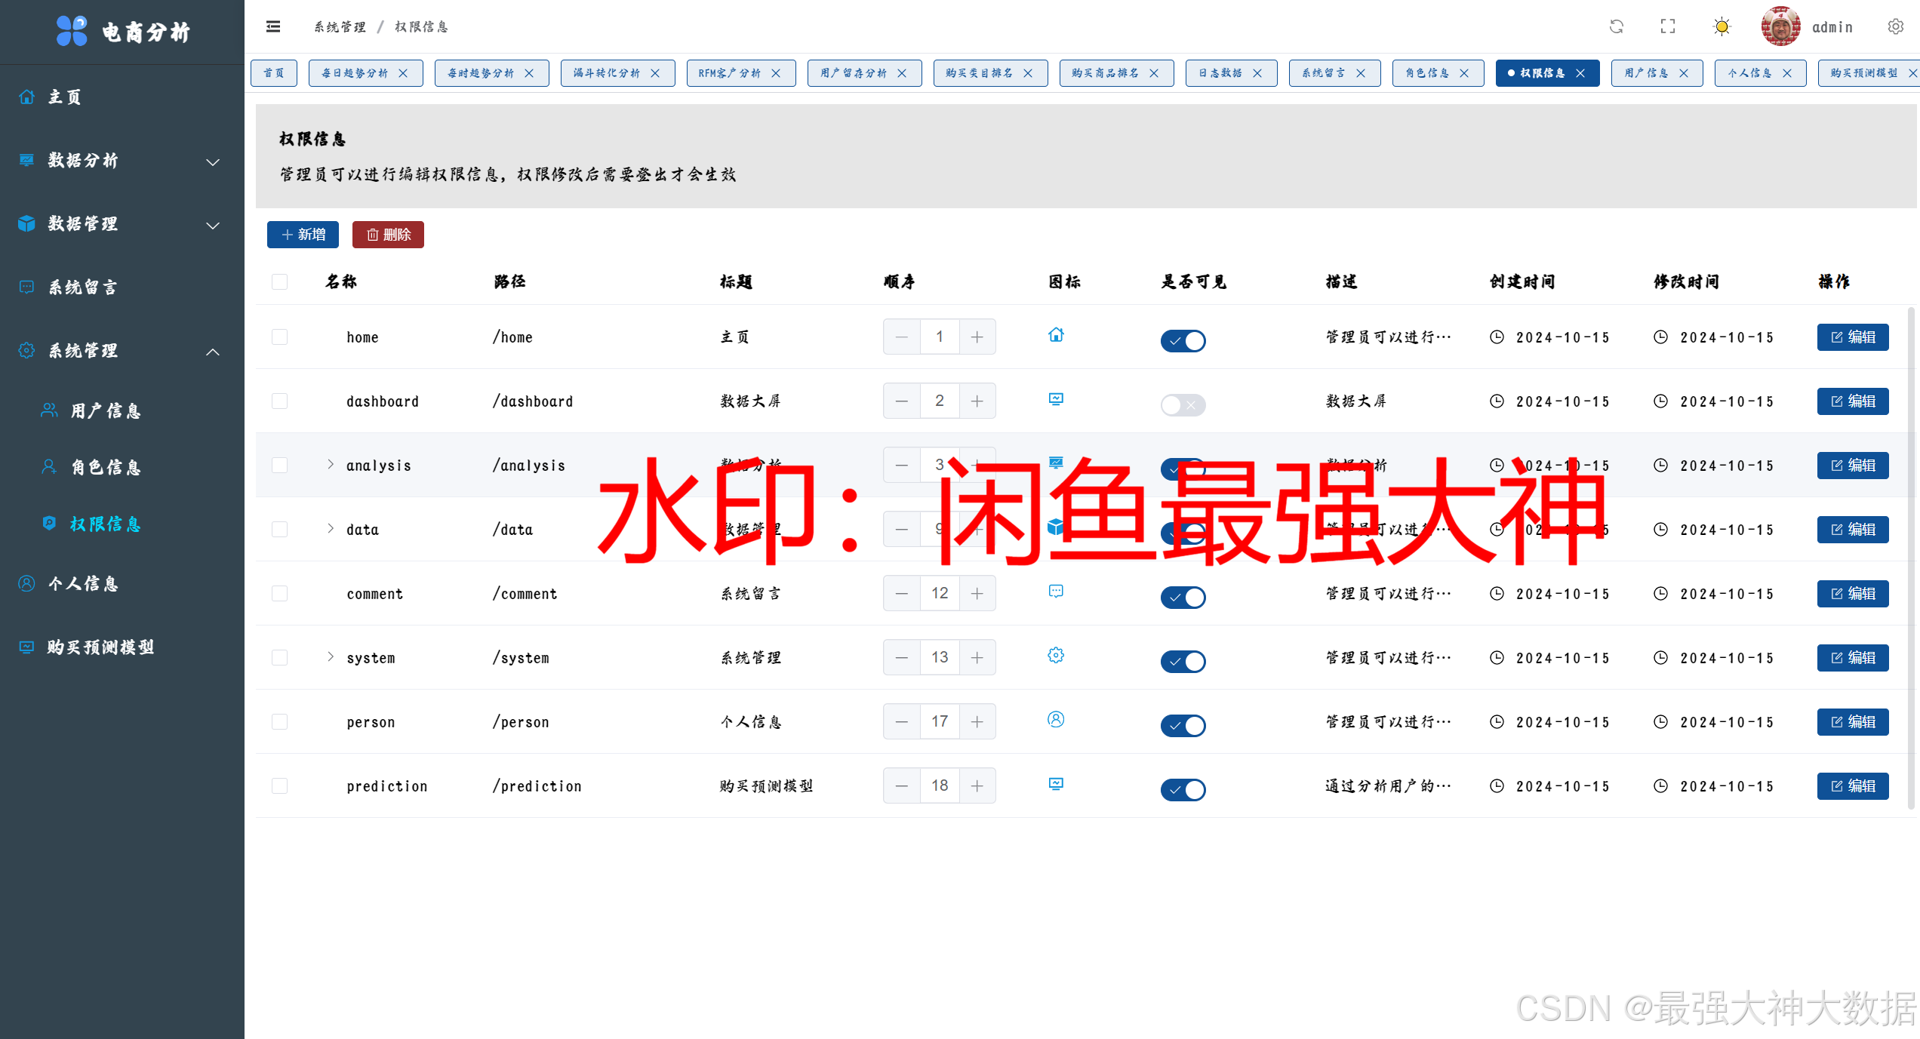The height and width of the screenshot is (1039, 1920).
Task: Enable visibility toggle for dashboard row
Action: [1183, 405]
